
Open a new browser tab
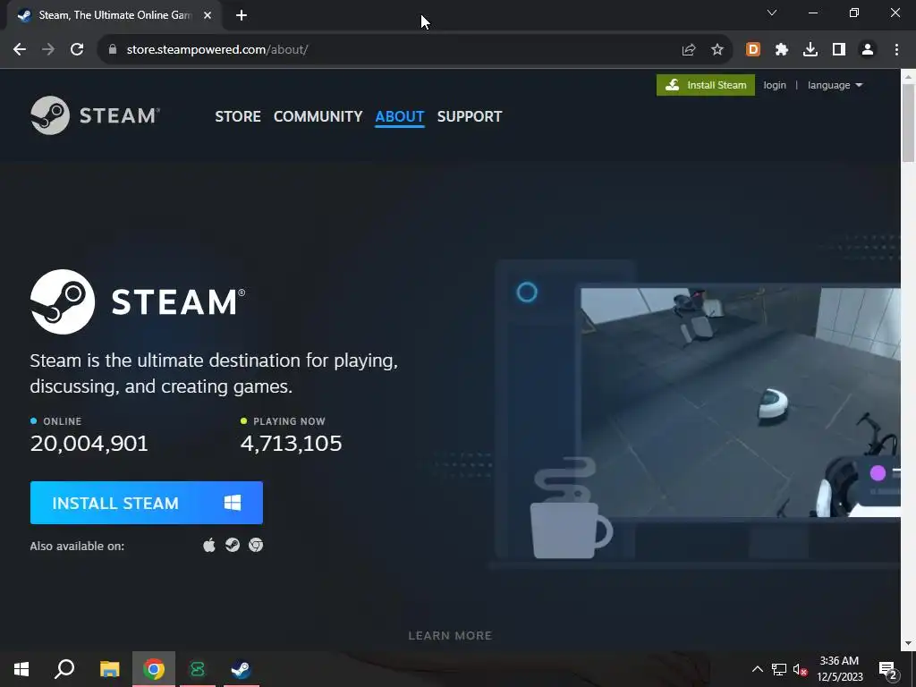[242, 15]
